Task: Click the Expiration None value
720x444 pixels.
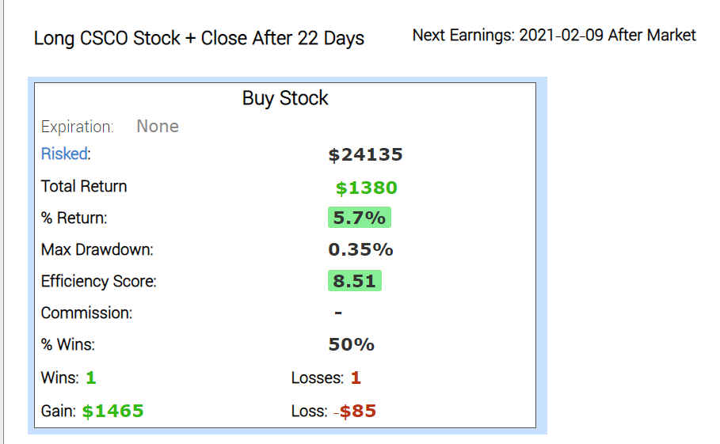Action: click(158, 127)
